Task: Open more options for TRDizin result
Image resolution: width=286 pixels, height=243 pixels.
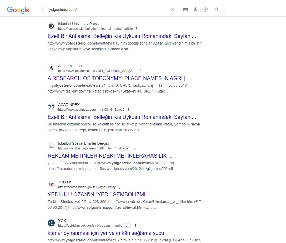Action: pyautogui.click(x=120, y=187)
